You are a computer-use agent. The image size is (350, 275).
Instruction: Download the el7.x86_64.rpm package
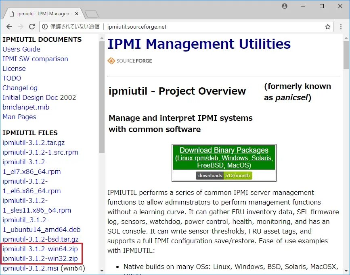pos(31,167)
